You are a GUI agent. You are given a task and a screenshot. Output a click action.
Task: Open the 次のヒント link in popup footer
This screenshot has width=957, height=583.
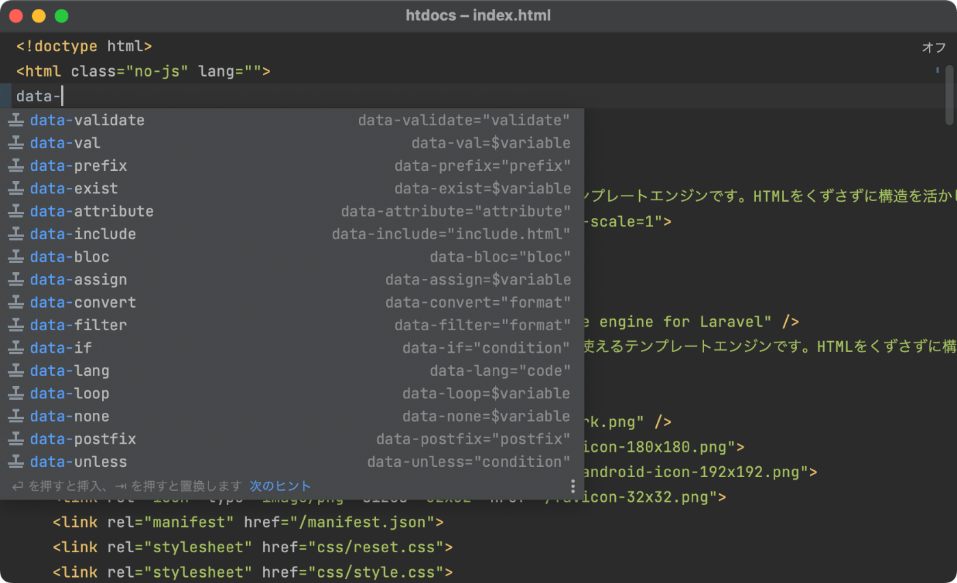click(280, 486)
